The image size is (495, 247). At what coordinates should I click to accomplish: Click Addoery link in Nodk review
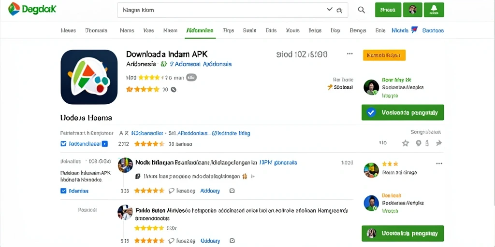[x=210, y=191]
